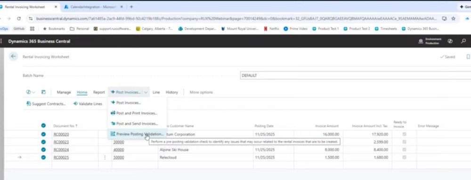Open Copilot icon in Business Central header
471x180 pixels.
450,41
